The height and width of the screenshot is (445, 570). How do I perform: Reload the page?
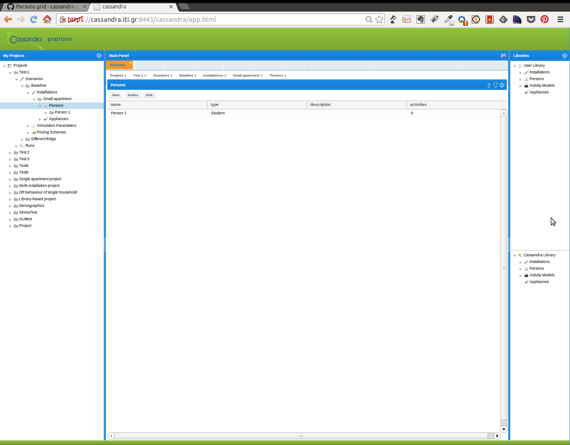pos(33,19)
